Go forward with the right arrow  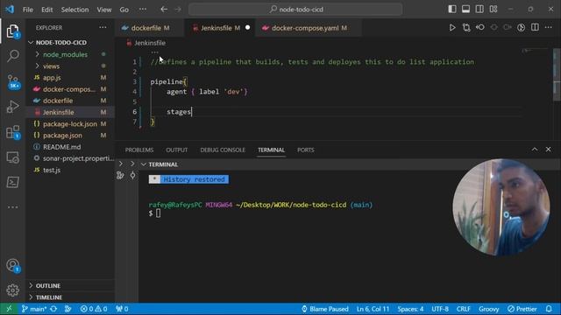coord(178,10)
